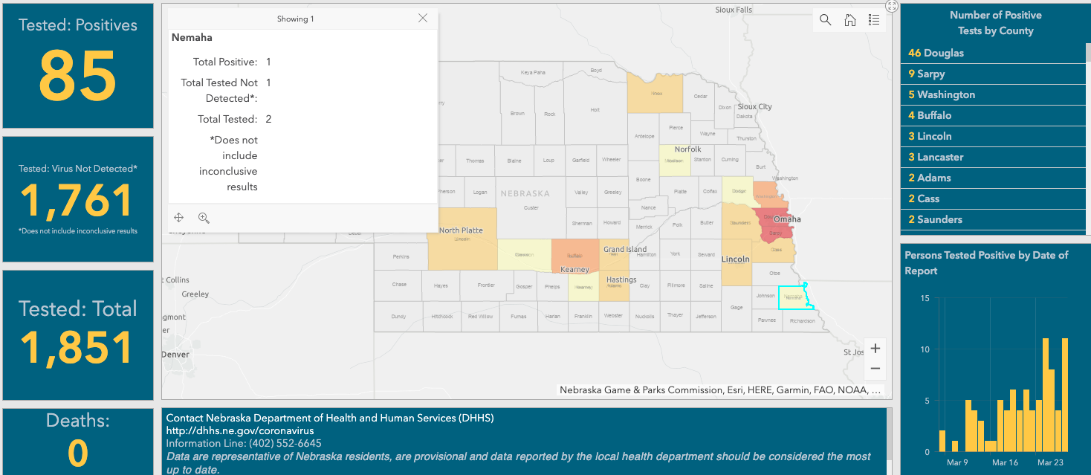The image size is (1091, 475).
Task: Click the pan icon in the Nemaha popup
Action: point(178,217)
